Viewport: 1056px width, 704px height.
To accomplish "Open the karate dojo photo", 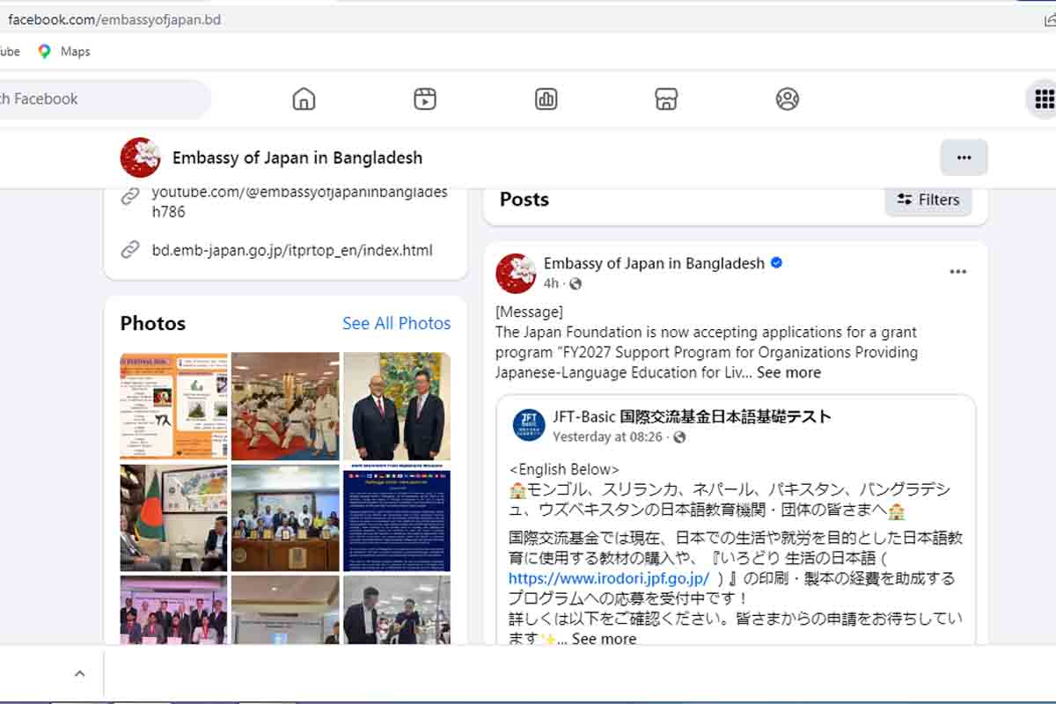I will click(x=285, y=406).
